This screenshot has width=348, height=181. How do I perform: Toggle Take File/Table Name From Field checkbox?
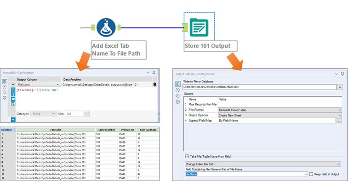(x=187, y=156)
